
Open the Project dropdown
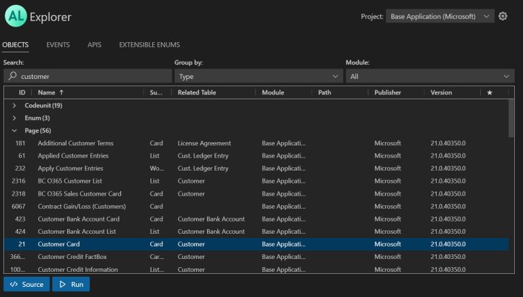pyautogui.click(x=440, y=16)
